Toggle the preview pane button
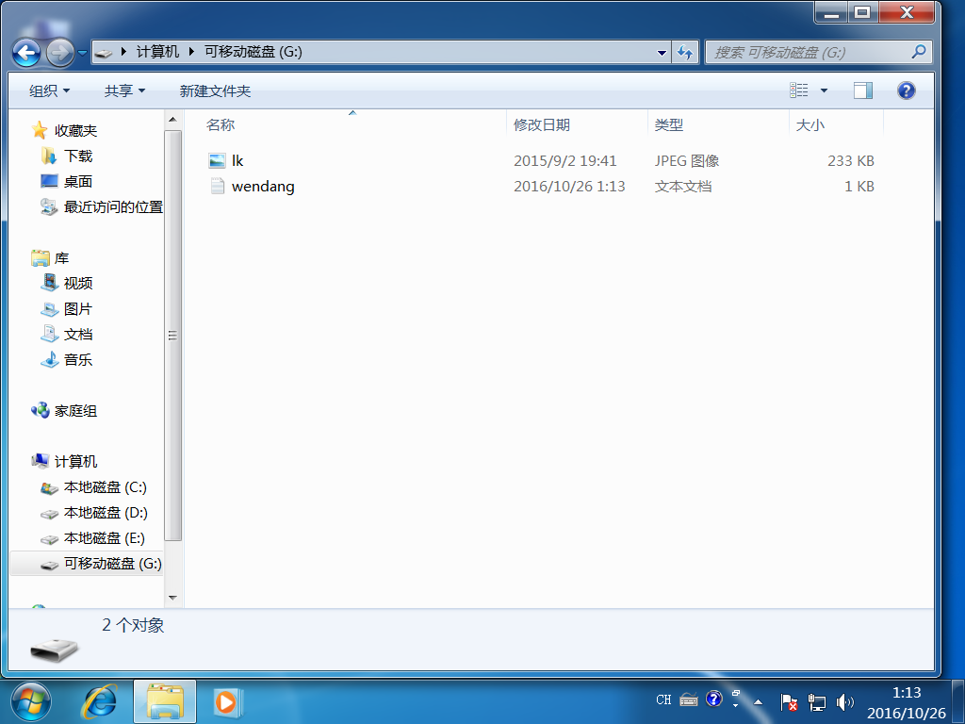965x724 pixels. click(863, 90)
